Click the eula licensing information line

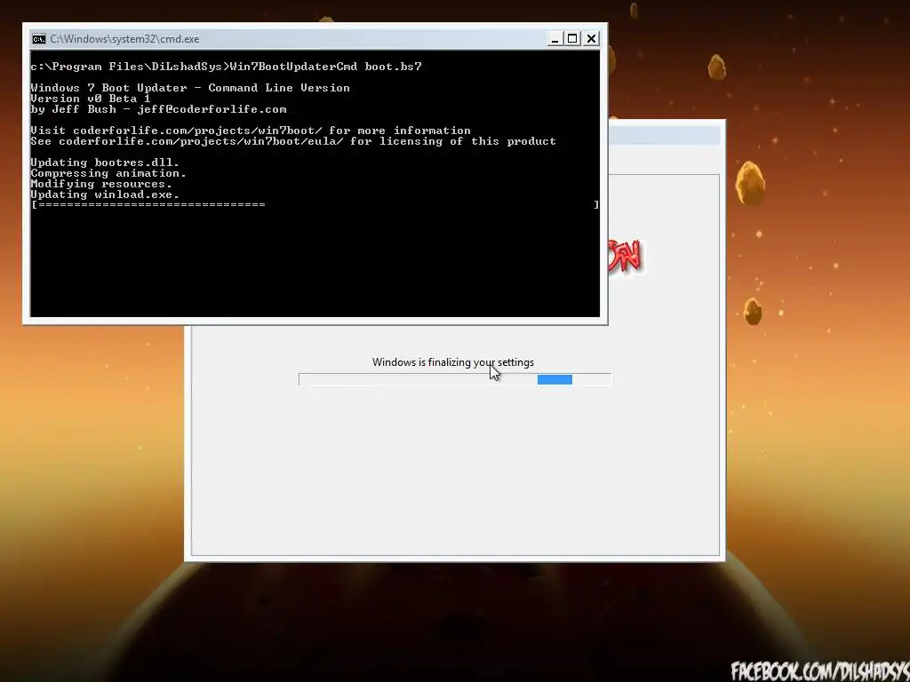[x=293, y=141]
